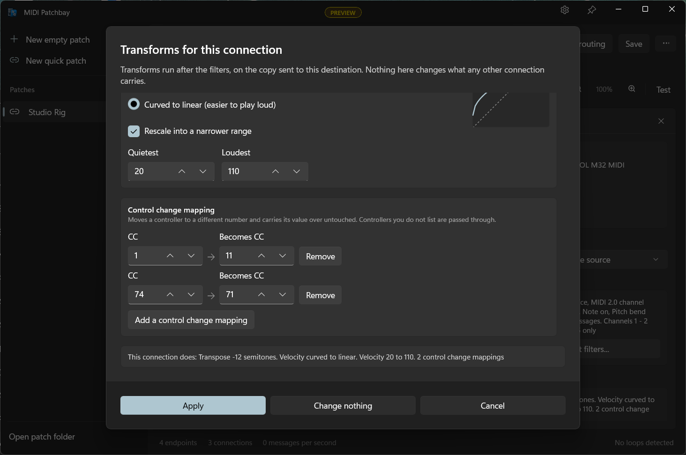Decrease the Loudest velocity value
686x455 pixels.
coord(297,171)
